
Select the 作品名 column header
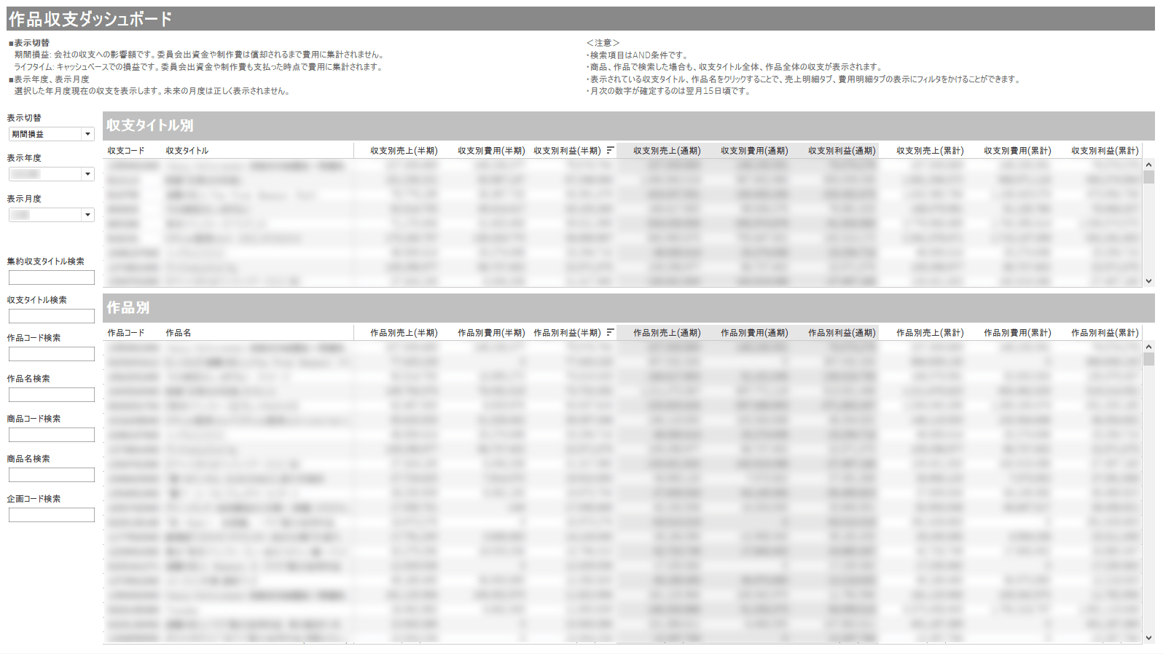[179, 333]
